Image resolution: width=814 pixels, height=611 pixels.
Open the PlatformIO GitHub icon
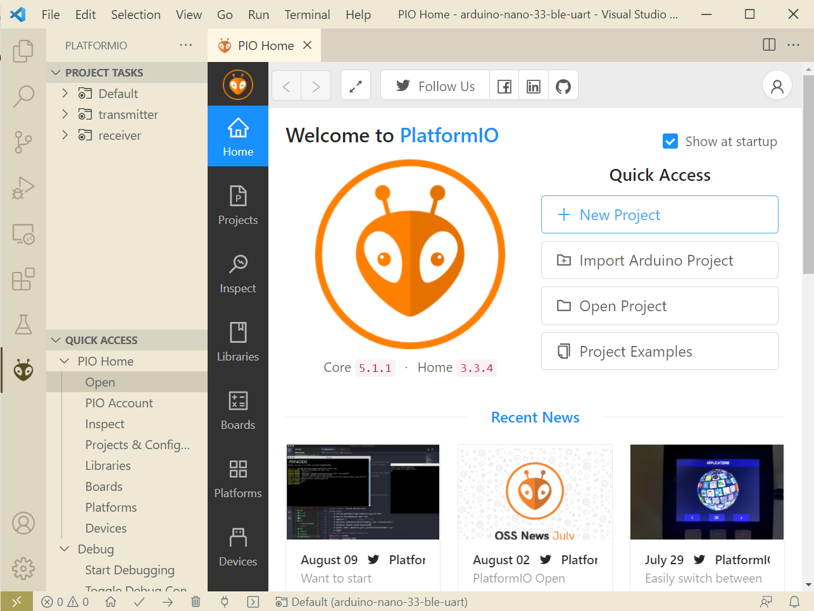point(563,86)
